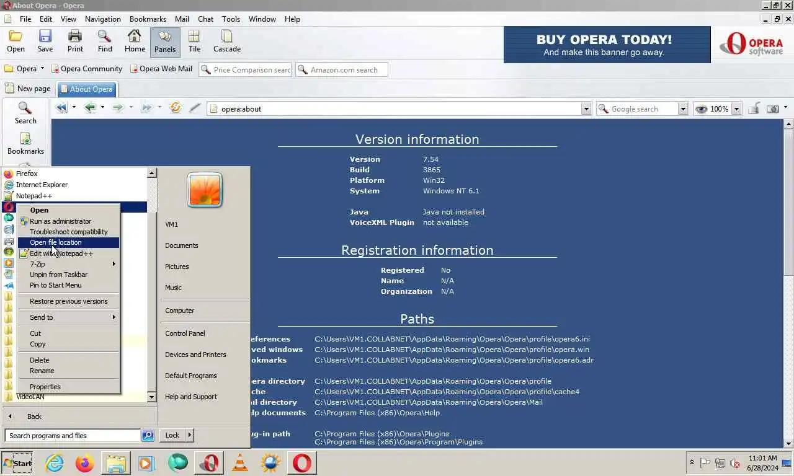
Task: Click the Wand pencil icon
Action: click(x=195, y=108)
